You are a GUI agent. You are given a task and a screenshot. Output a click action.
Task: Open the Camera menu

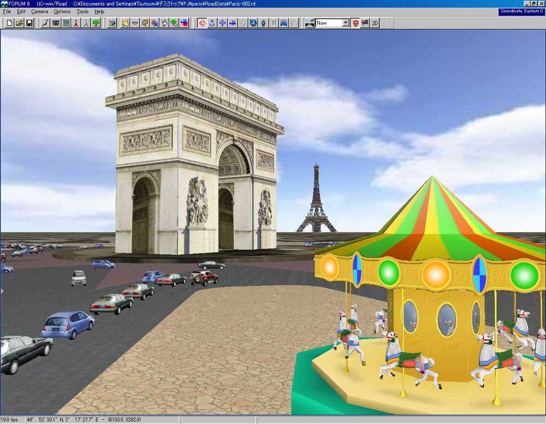pyautogui.click(x=39, y=11)
